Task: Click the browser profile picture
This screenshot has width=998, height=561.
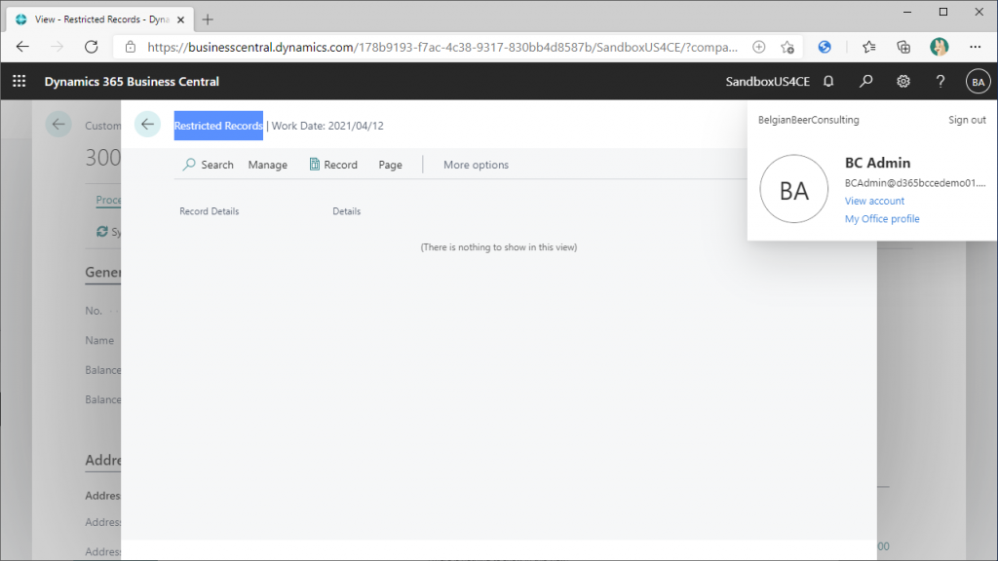Action: pos(939,47)
